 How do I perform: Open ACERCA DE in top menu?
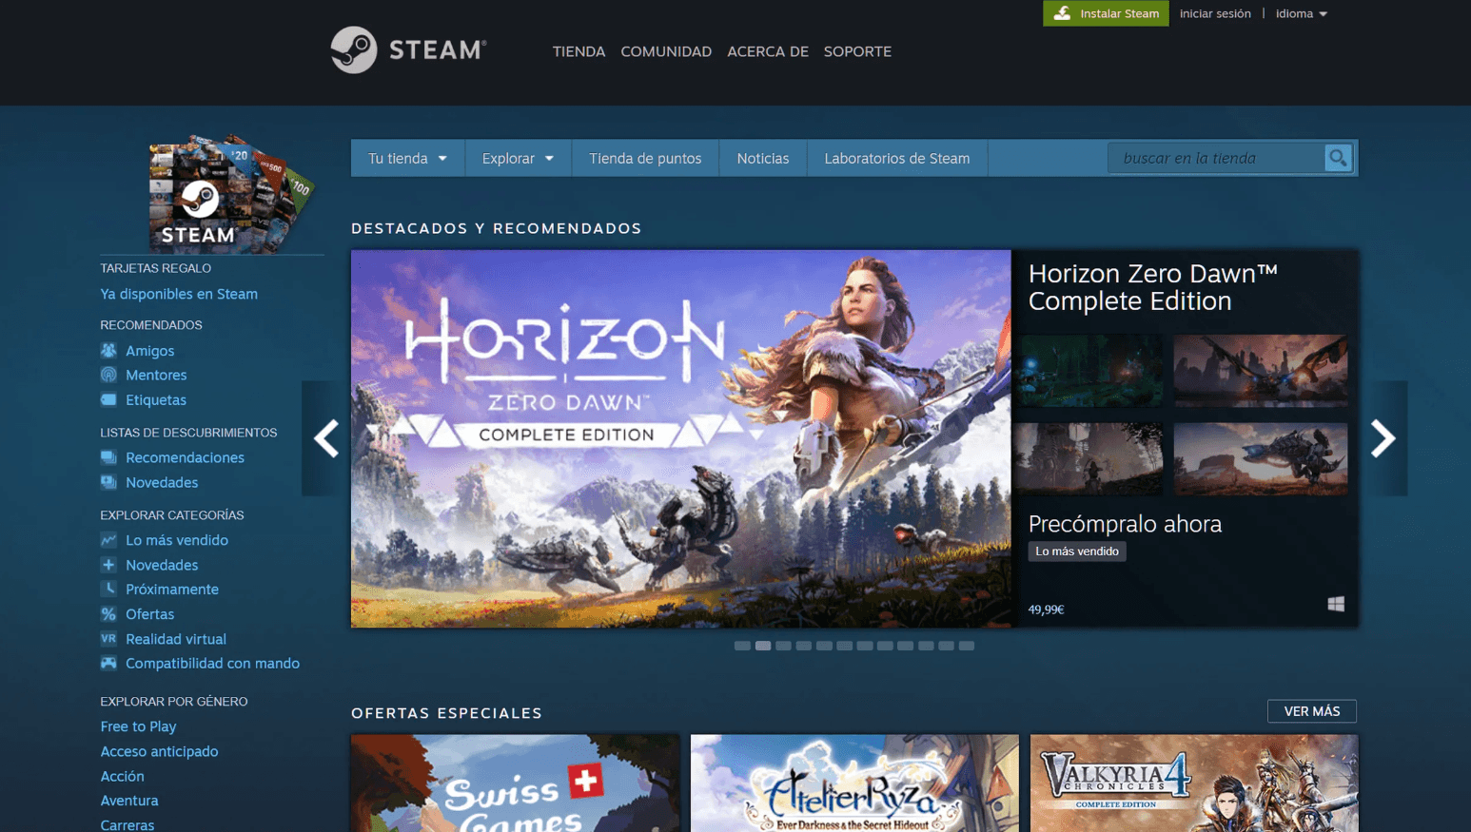click(x=768, y=51)
